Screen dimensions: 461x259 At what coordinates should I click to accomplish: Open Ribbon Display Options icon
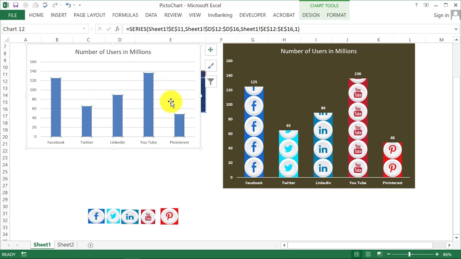[x=426, y=5]
